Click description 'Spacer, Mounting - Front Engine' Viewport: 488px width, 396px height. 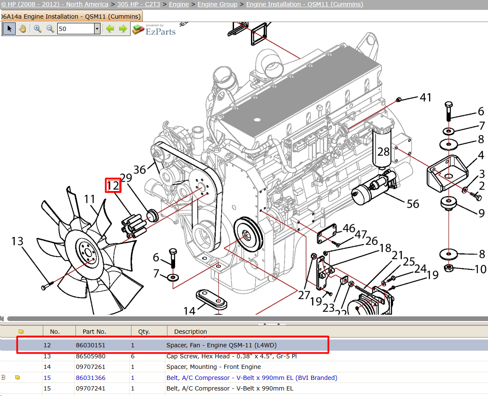click(x=214, y=367)
